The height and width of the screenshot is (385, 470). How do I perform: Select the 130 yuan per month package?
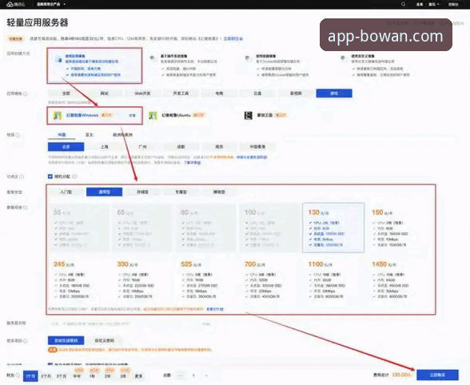click(x=333, y=228)
